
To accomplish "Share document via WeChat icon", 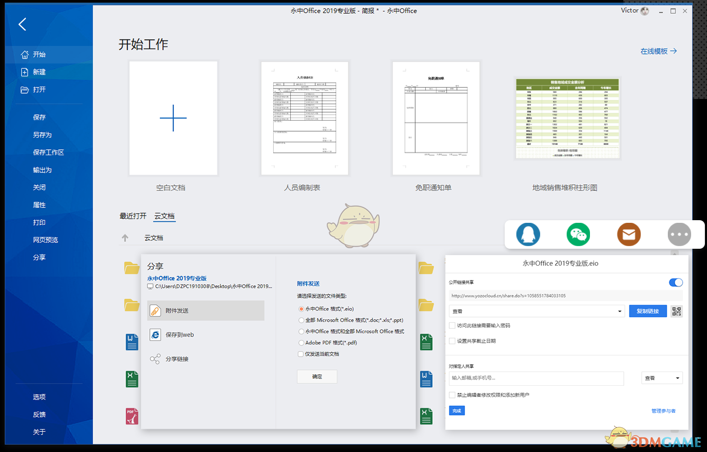I will [x=578, y=234].
